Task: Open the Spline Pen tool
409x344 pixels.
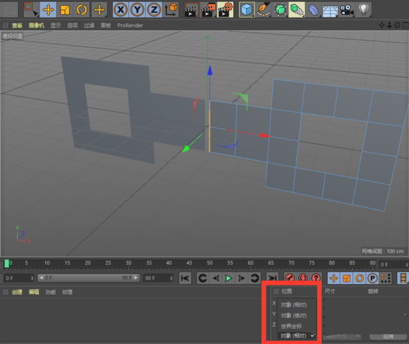Action: (x=264, y=10)
